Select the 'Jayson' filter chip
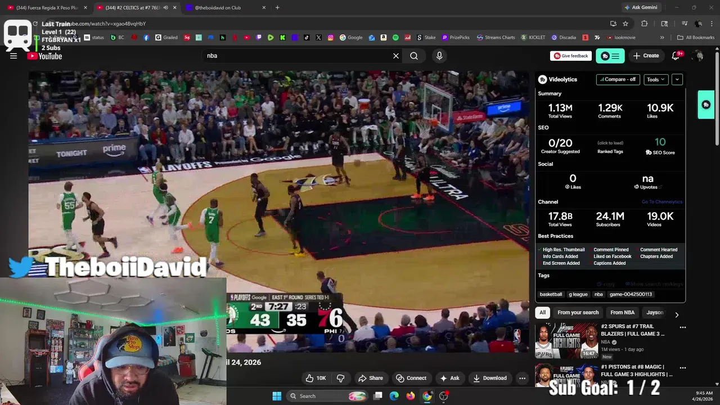Viewport: 720px width, 405px height. (655, 313)
